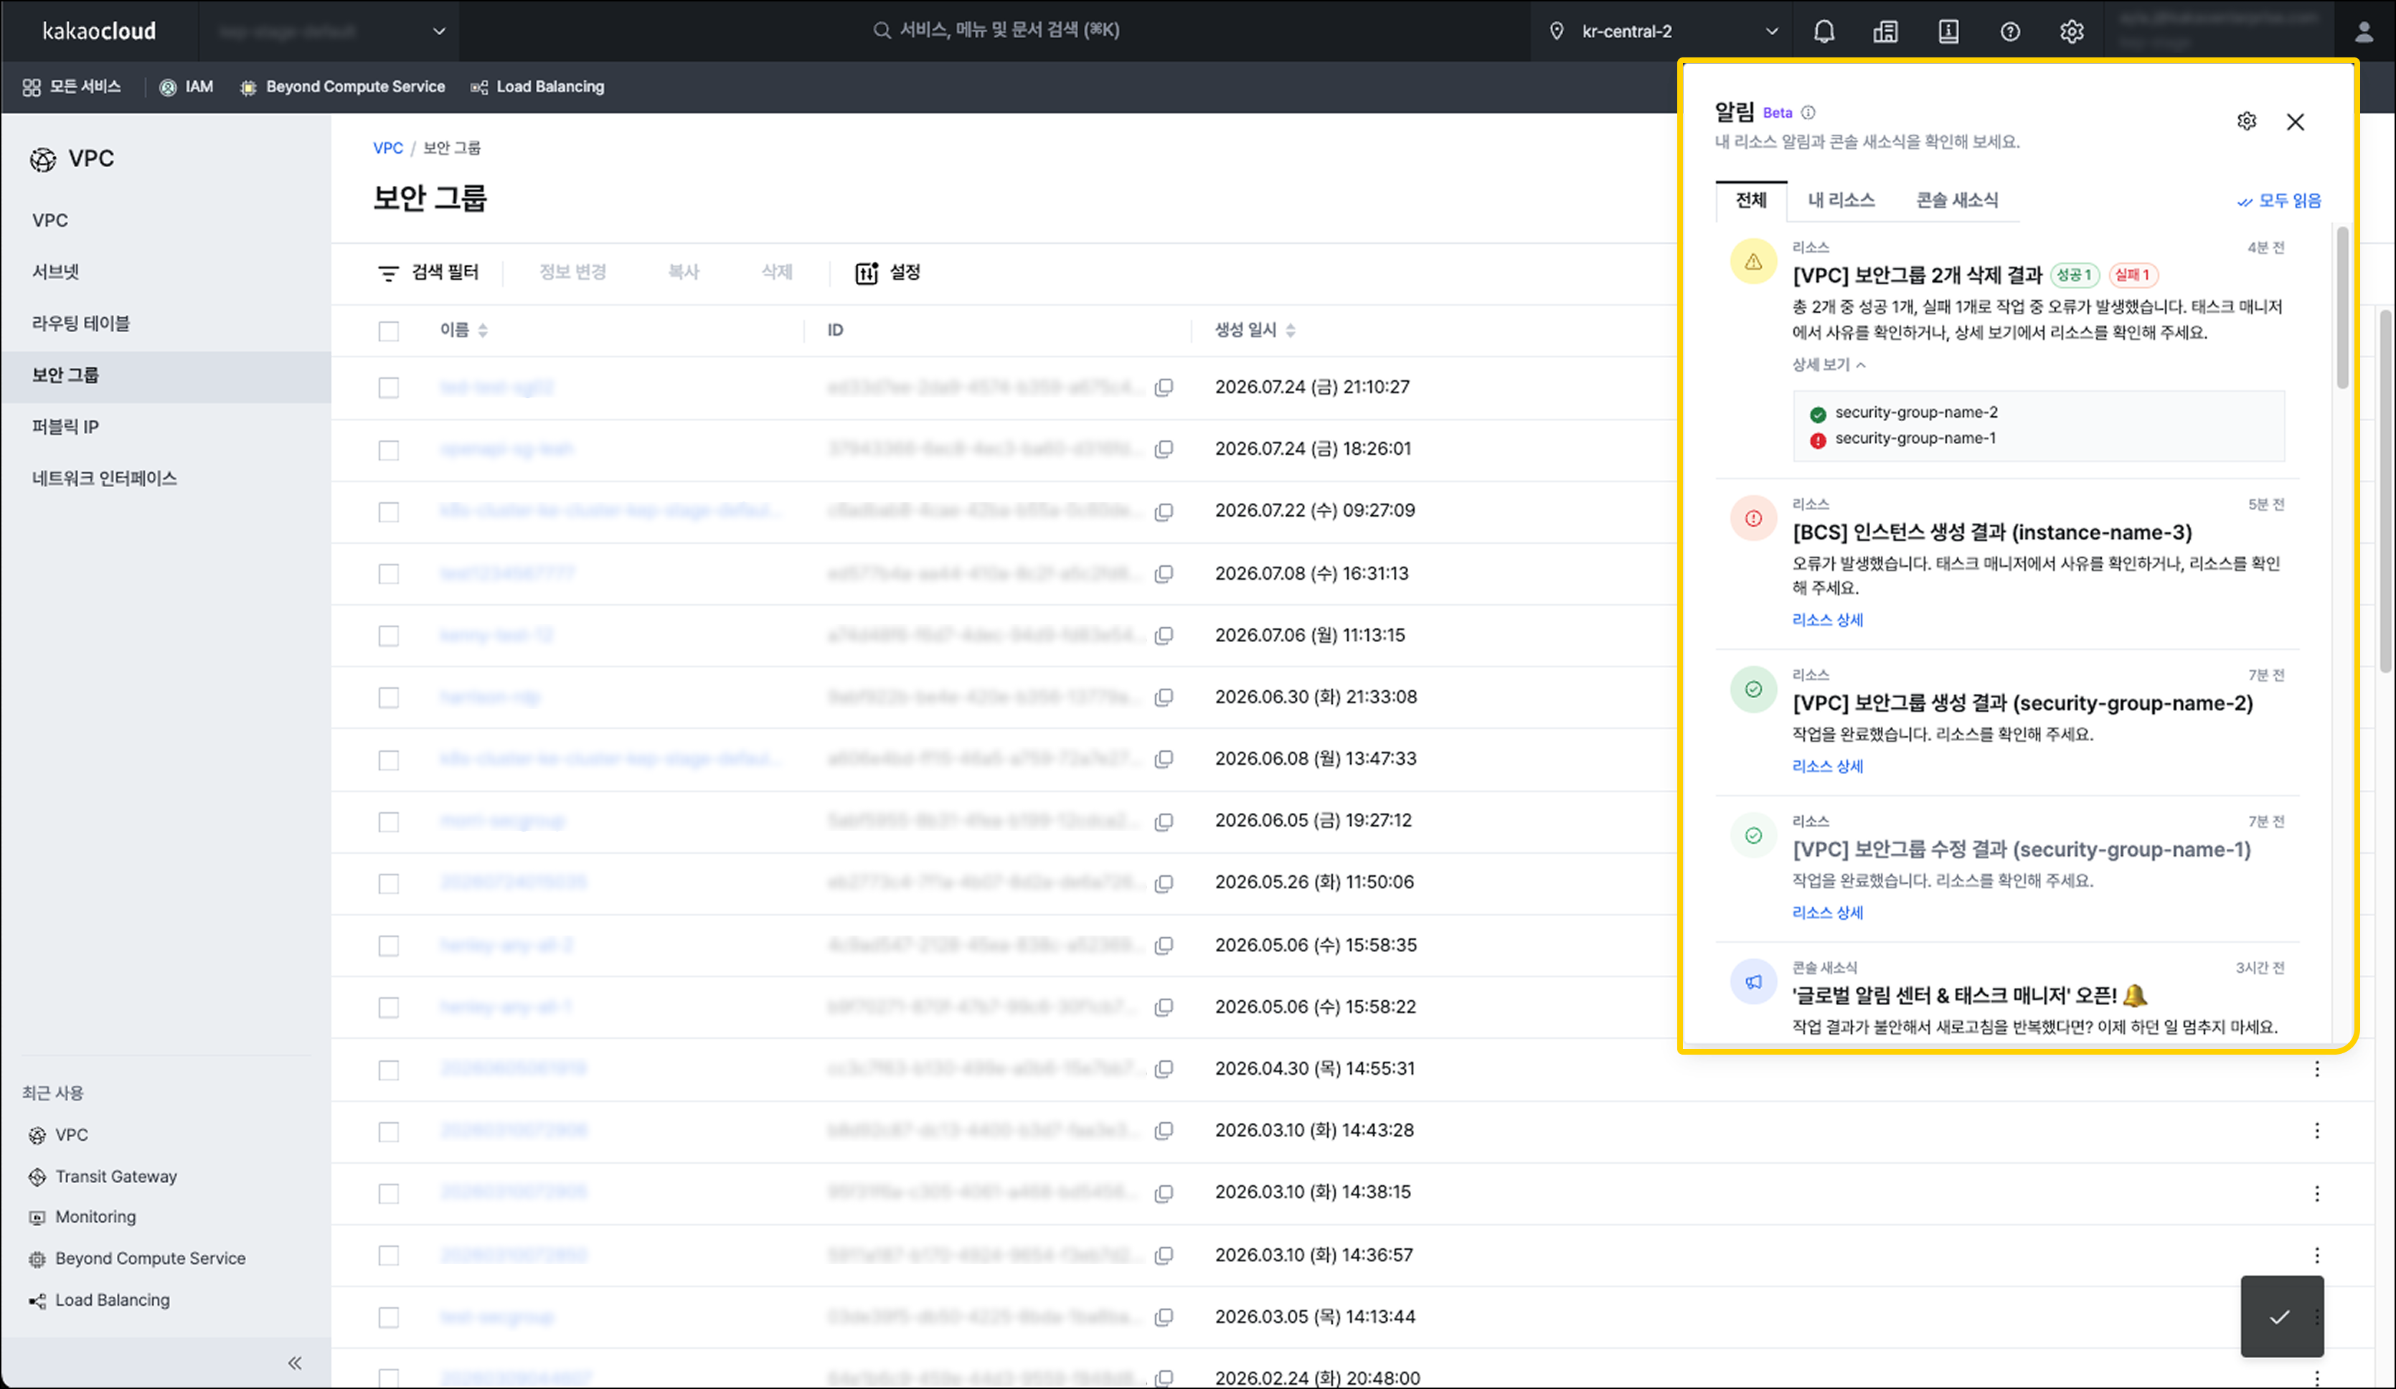Open the notifications bell icon

tap(1824, 32)
